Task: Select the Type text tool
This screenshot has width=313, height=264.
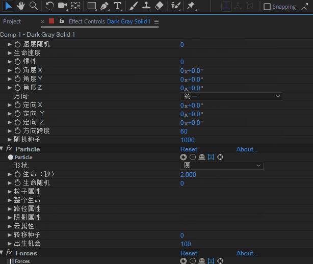Action: point(117,6)
